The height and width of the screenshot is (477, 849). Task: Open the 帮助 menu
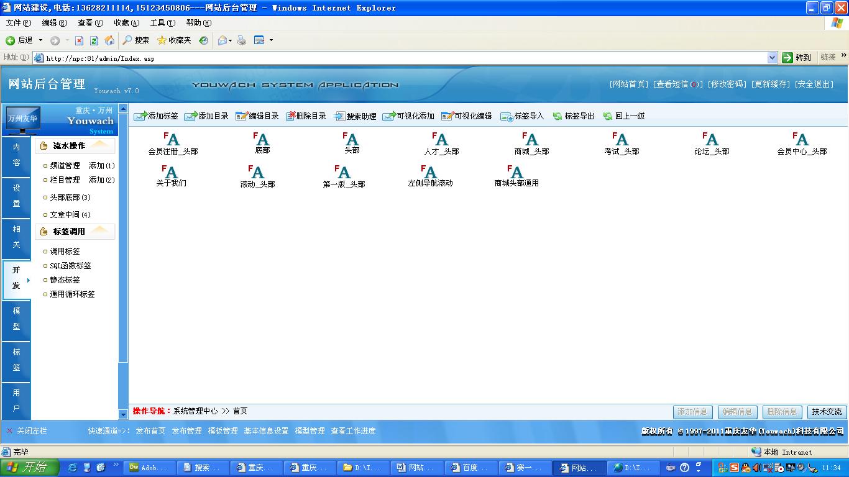[199, 23]
